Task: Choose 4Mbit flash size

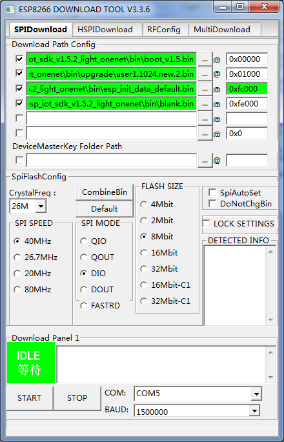Action: pos(157,205)
